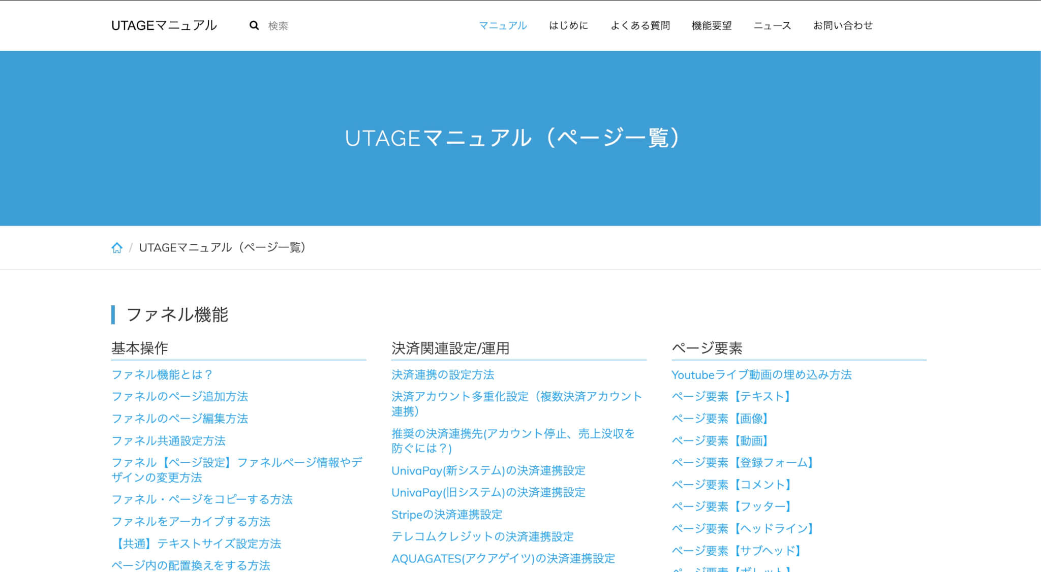Open ファネルをアーカイブする方法 link
This screenshot has width=1041, height=572.
[191, 521]
